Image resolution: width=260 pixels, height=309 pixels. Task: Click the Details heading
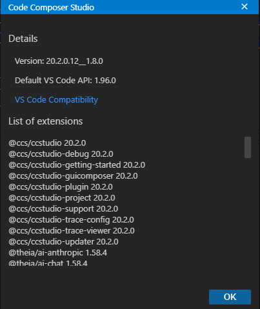(x=23, y=39)
